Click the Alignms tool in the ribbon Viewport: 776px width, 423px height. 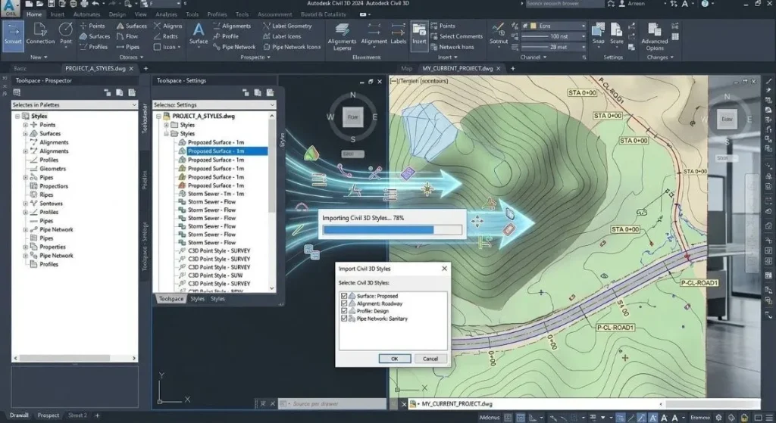167,26
